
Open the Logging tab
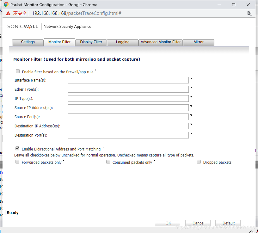click(x=123, y=42)
